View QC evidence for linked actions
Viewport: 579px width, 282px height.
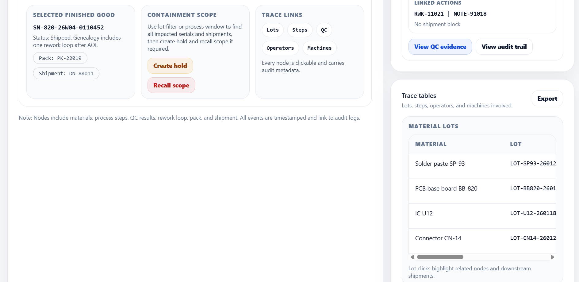(x=440, y=47)
